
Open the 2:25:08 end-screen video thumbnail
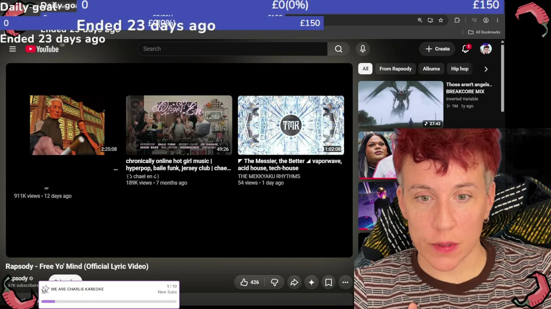67,125
